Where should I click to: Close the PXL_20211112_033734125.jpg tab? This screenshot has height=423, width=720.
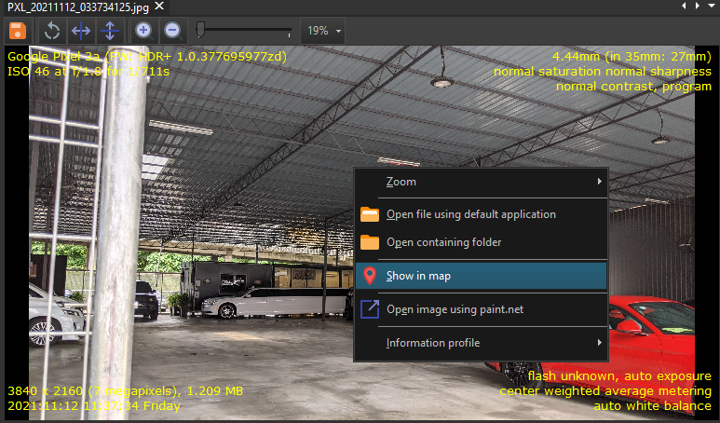coord(158,7)
